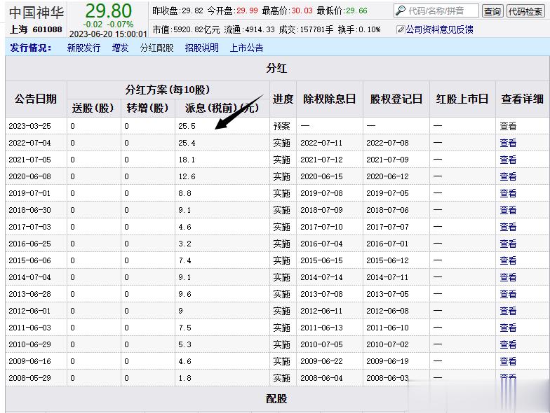Viewport: 550px width, 413px height.
Task: Click 查看 for the 2019-07-01 row
Action: tap(508, 193)
